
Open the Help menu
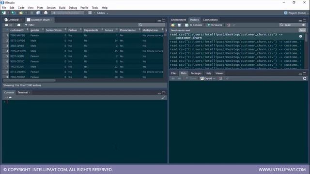tap(105, 8)
